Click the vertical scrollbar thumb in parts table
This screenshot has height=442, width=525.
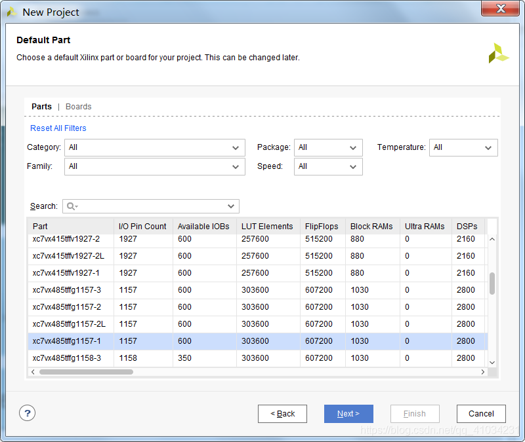[492, 283]
